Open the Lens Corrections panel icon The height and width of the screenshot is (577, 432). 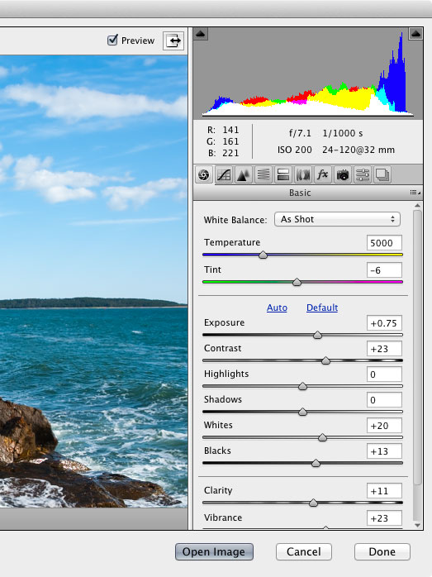pos(303,174)
